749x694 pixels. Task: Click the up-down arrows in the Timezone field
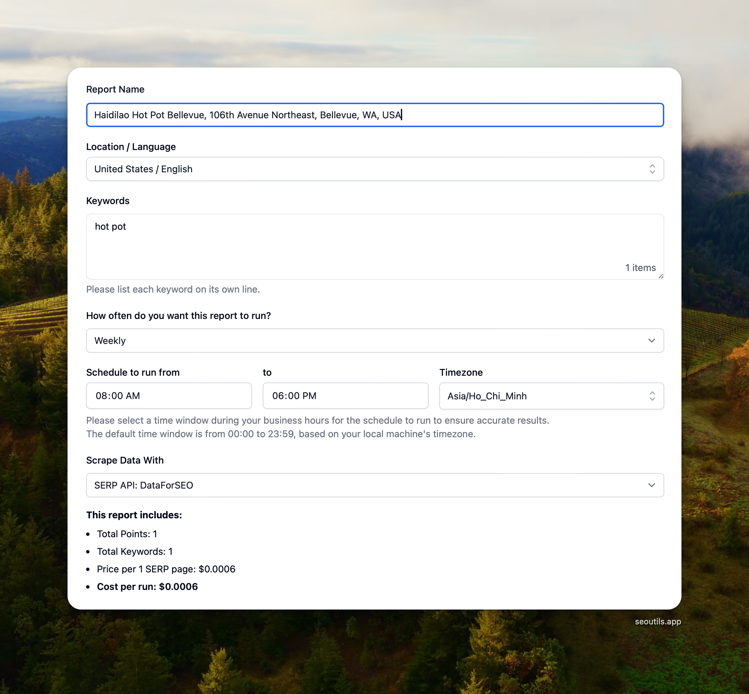click(x=652, y=396)
